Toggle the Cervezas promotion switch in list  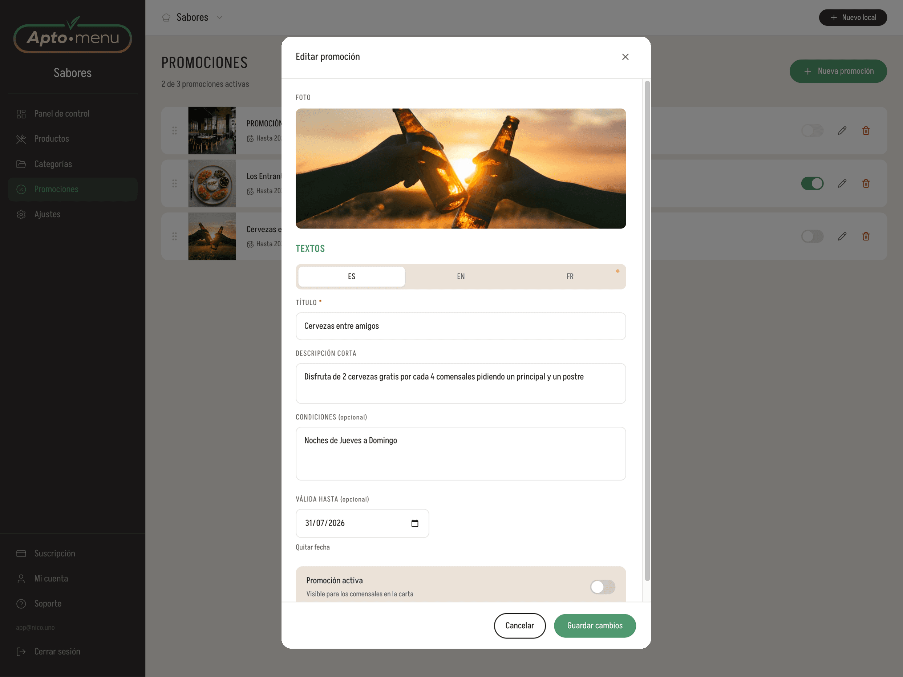(x=812, y=236)
